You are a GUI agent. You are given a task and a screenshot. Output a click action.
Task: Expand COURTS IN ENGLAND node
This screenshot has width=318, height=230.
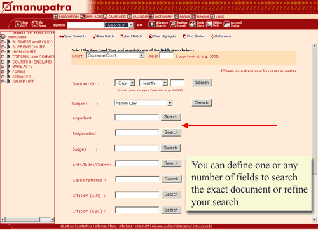pyautogui.click(x=3, y=62)
